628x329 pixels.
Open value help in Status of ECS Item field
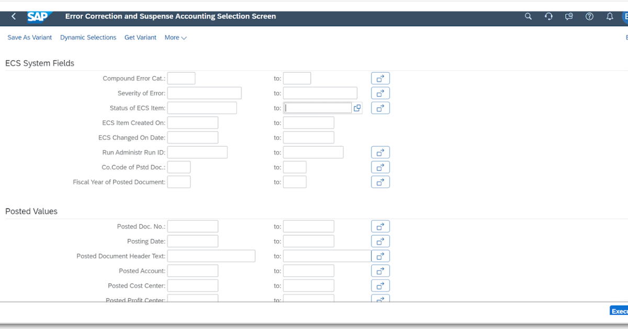coord(357,108)
